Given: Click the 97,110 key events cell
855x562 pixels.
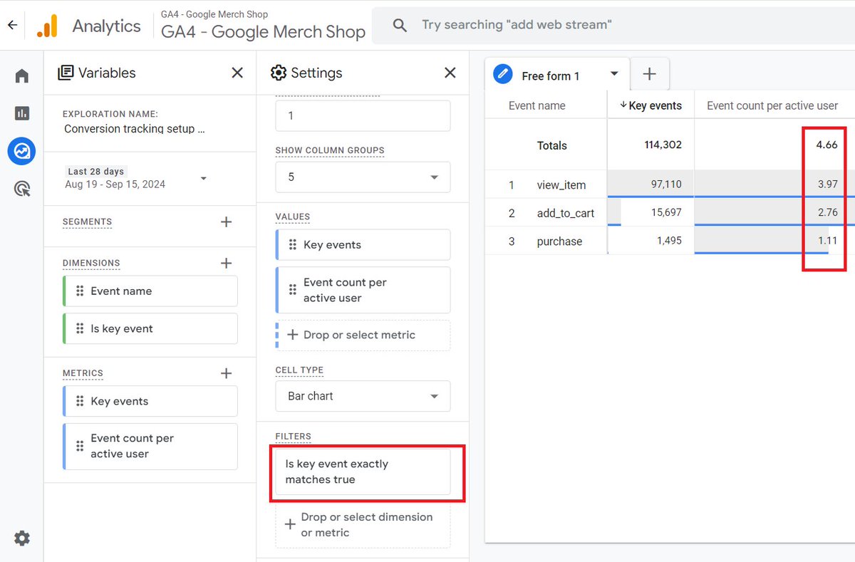Looking at the screenshot, I should [651, 184].
